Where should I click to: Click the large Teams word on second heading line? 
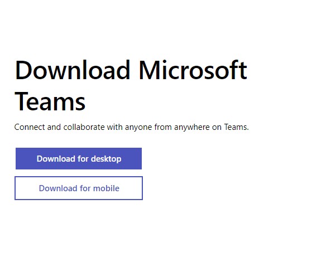(50, 102)
